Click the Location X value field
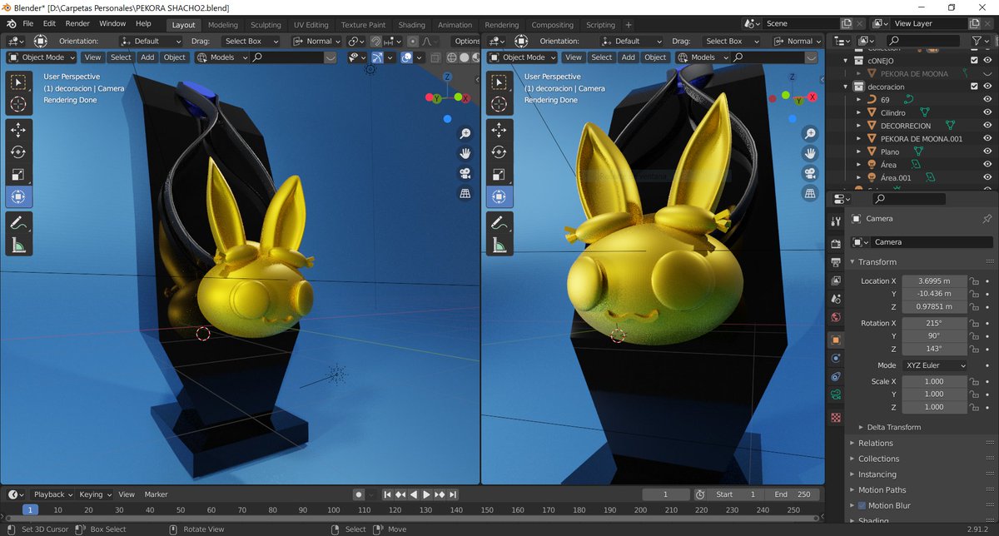This screenshot has width=999, height=536. [934, 280]
